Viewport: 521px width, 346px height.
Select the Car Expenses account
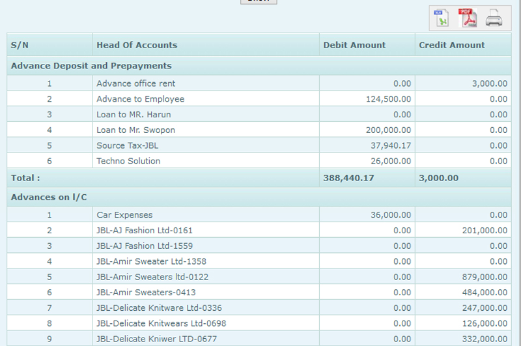124,214
